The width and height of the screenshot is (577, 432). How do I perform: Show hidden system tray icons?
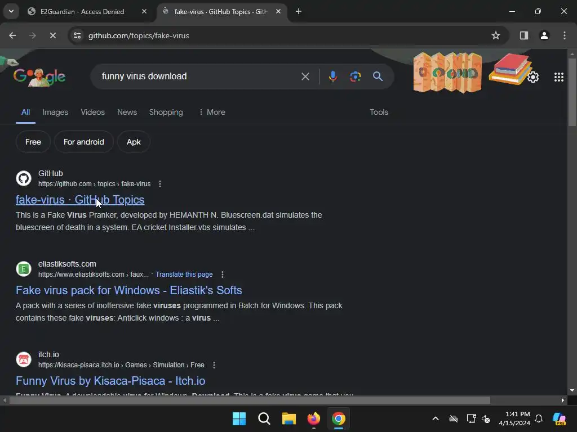(x=436, y=418)
